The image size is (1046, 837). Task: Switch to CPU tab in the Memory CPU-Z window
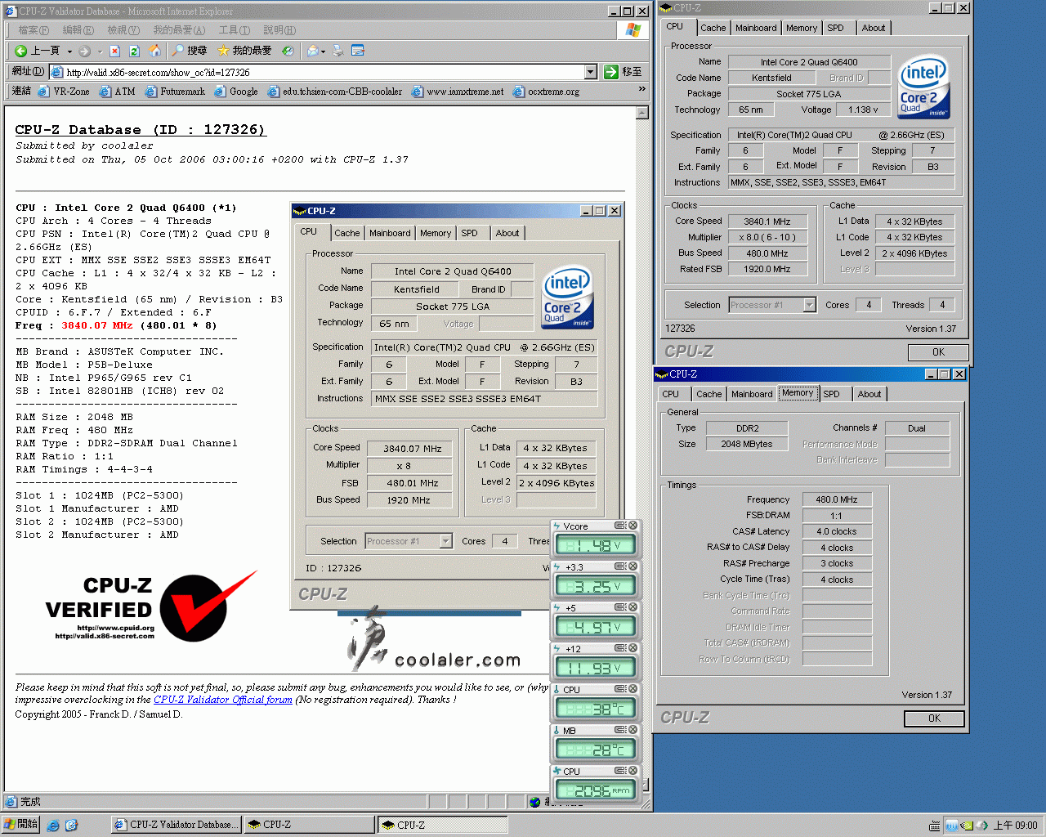(671, 394)
